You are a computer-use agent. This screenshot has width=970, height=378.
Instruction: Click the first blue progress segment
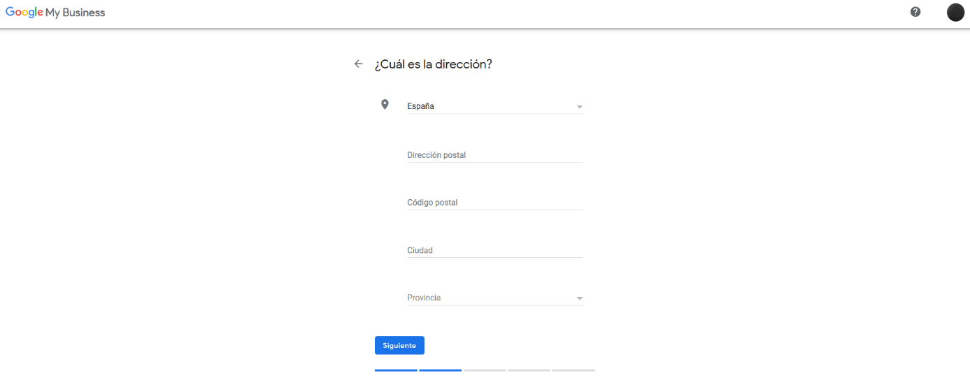[396, 370]
